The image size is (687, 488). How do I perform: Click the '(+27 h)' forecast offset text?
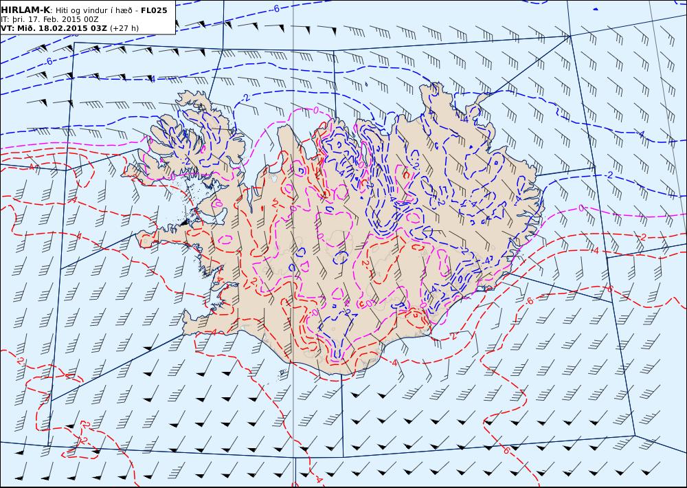[124, 28]
